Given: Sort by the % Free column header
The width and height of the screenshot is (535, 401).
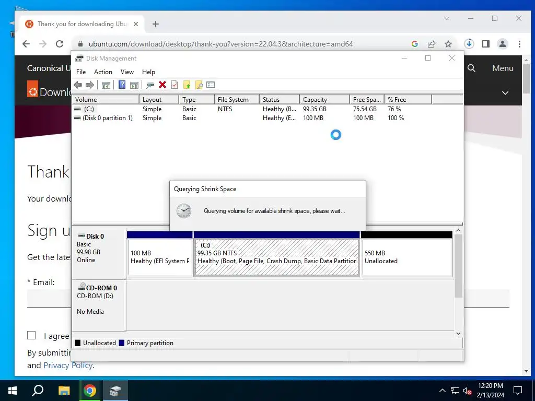Looking at the screenshot, I should (x=408, y=100).
